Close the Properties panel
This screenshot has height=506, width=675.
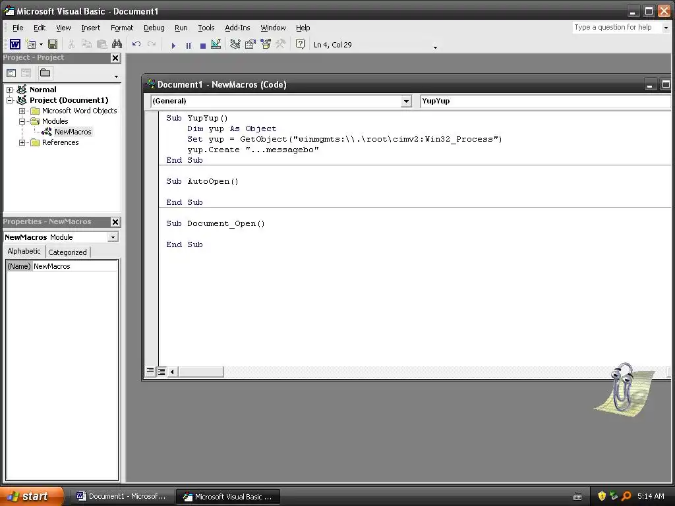click(115, 222)
